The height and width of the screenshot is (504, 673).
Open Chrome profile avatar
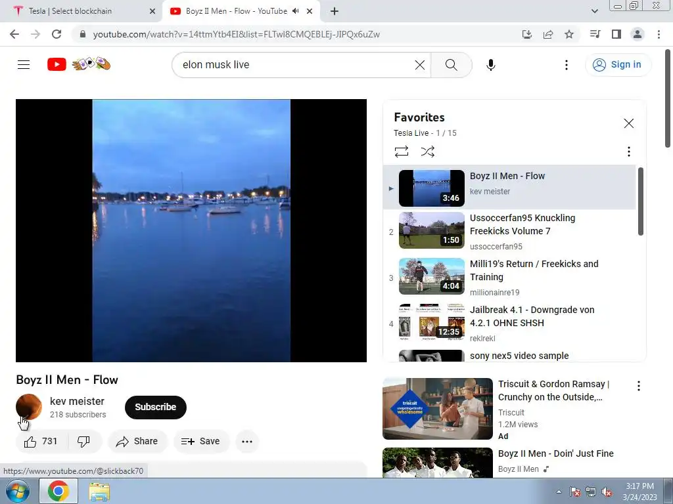click(638, 34)
